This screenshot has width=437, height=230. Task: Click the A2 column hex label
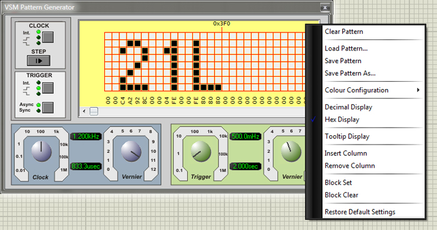point(130,100)
